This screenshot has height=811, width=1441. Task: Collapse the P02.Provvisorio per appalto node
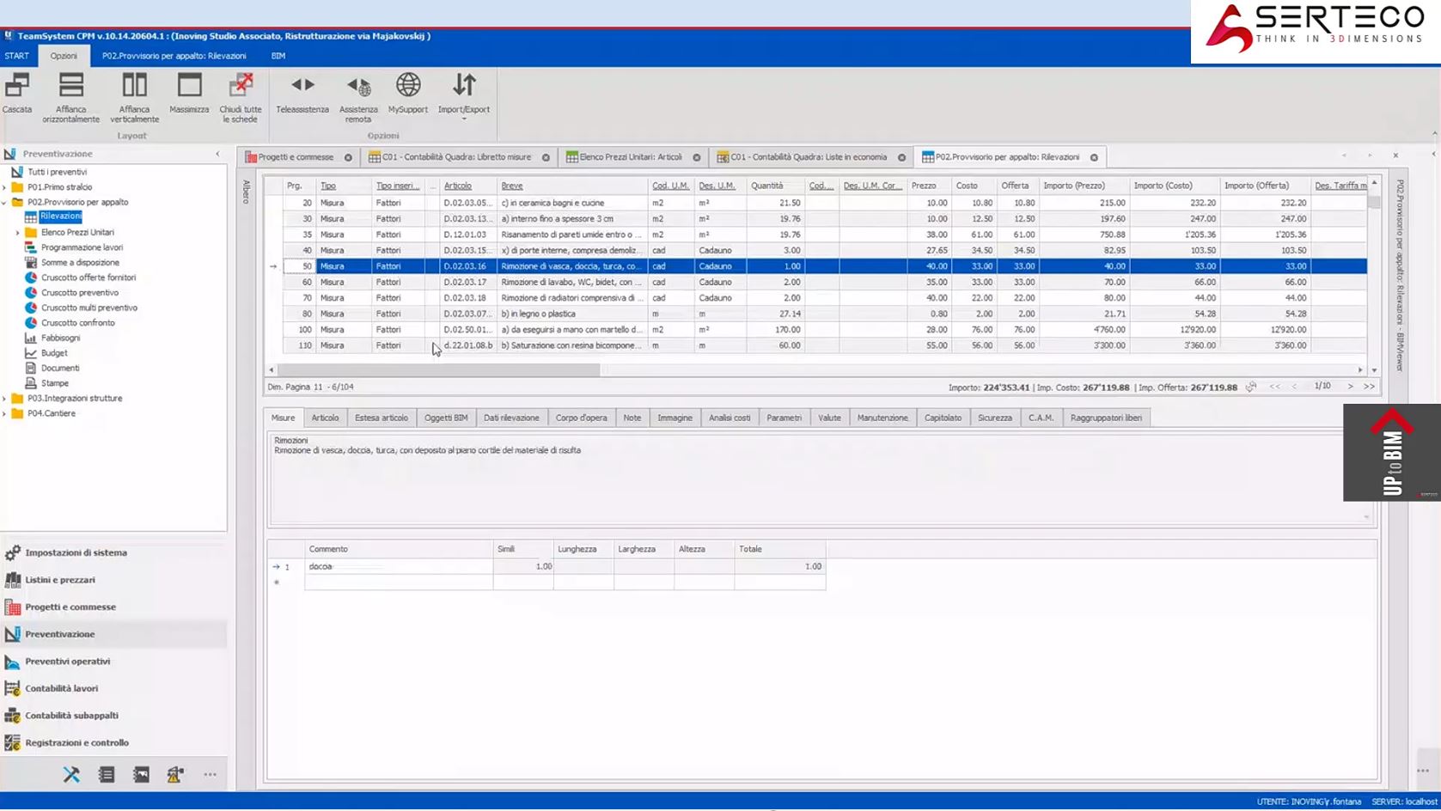click(4, 203)
